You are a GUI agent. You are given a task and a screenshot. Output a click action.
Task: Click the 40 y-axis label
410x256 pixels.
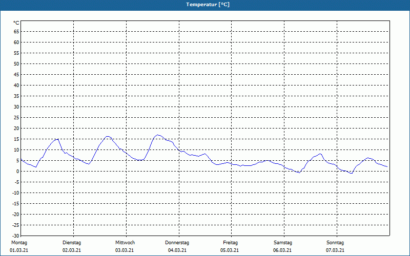(x=16, y=86)
